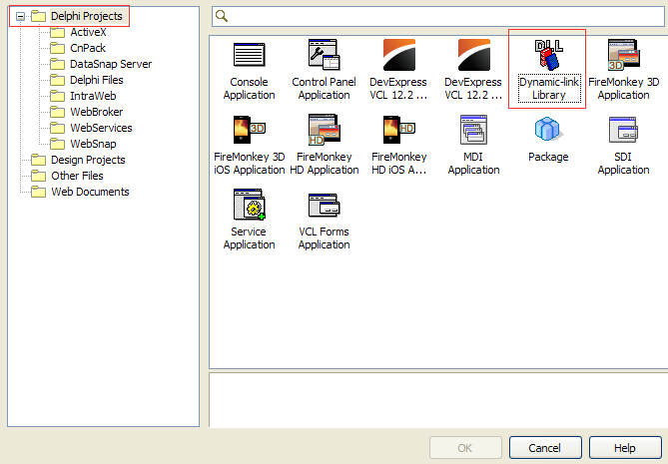The width and height of the screenshot is (668, 464).
Task: Select the second DevExpress VCL 12.2 item
Action: click(x=473, y=55)
